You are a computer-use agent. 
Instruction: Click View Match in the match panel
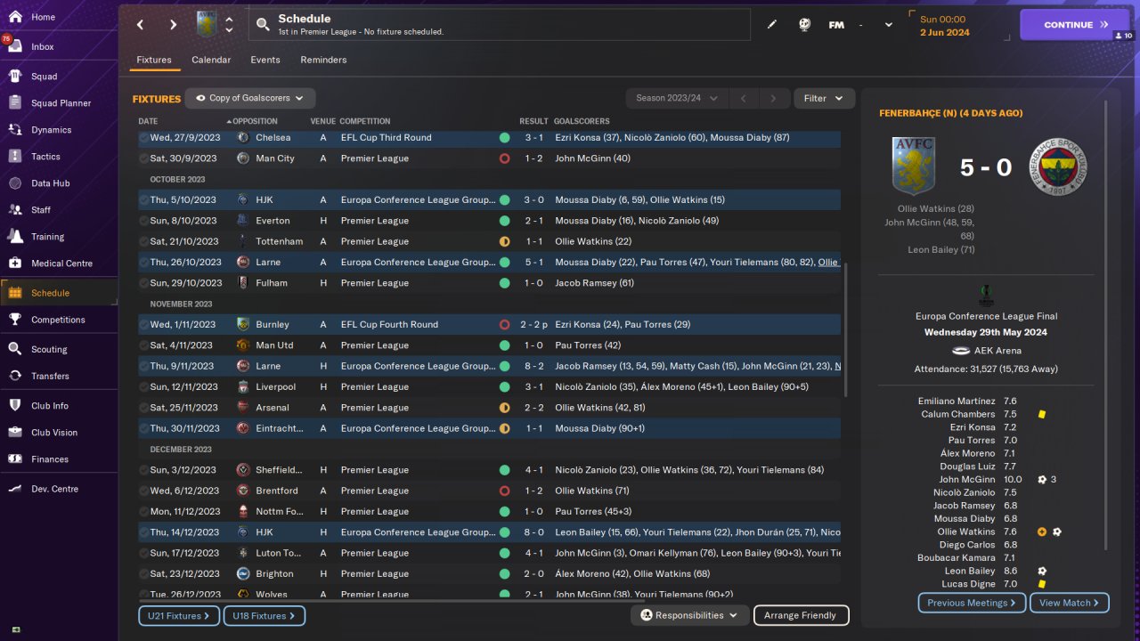[1070, 603]
